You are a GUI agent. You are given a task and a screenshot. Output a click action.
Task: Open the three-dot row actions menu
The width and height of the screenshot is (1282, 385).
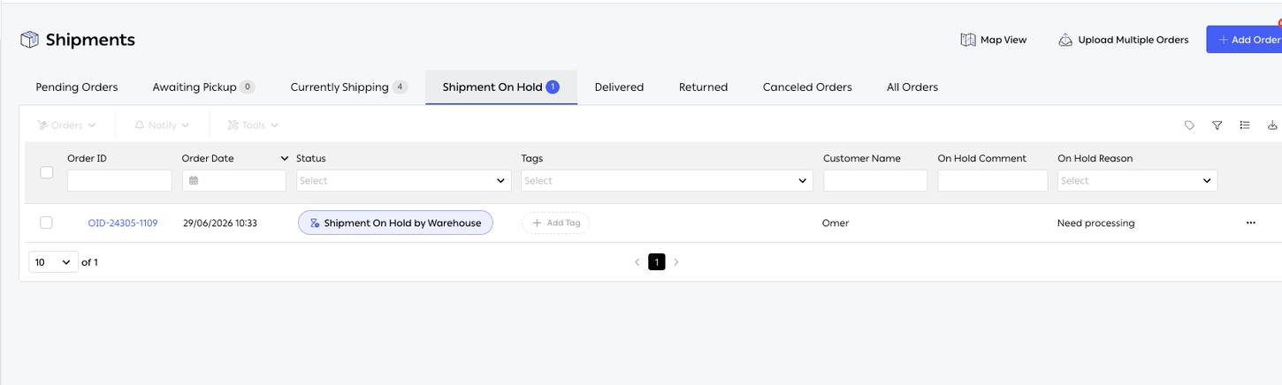click(x=1250, y=223)
